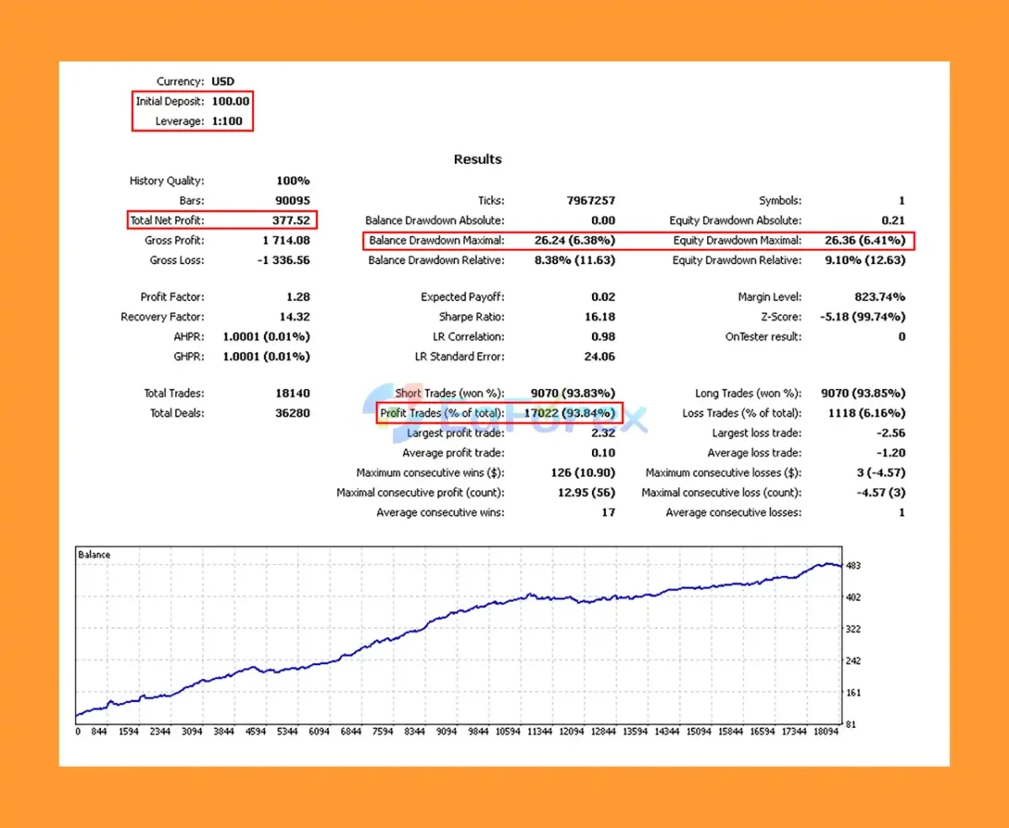Select the Currency value USD

click(223, 82)
